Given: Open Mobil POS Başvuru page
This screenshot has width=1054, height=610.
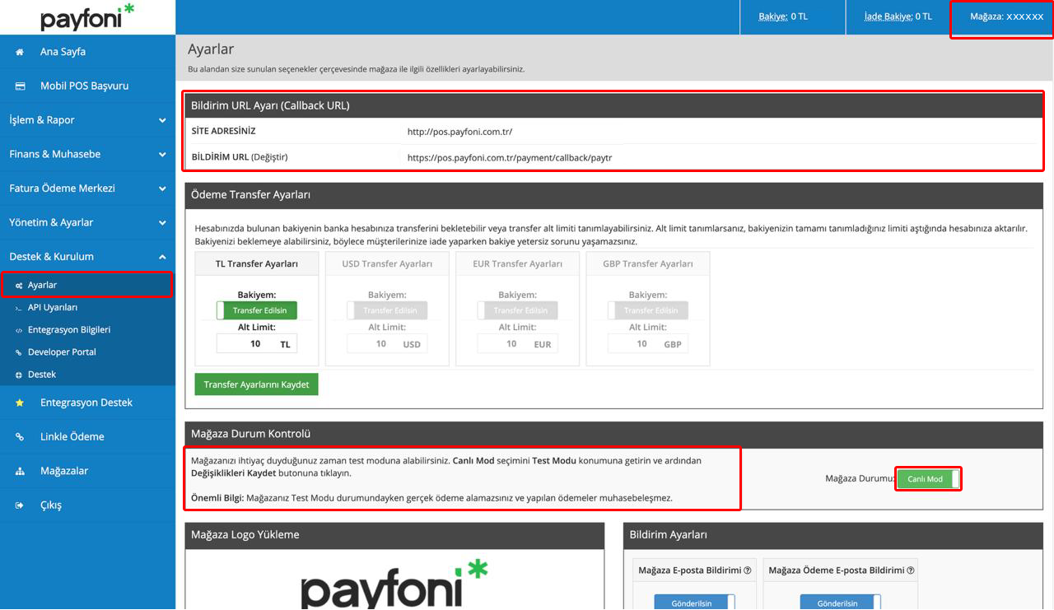Looking at the screenshot, I should click(87, 86).
